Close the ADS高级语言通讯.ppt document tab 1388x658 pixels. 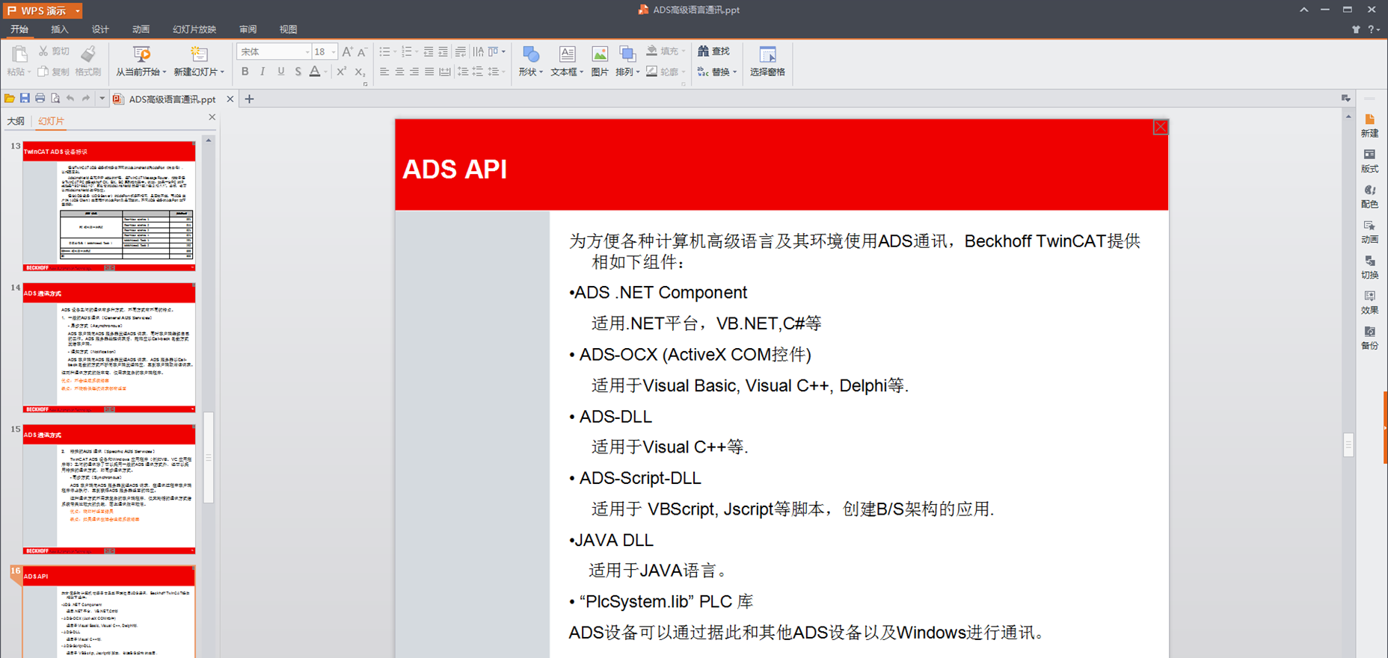click(230, 99)
